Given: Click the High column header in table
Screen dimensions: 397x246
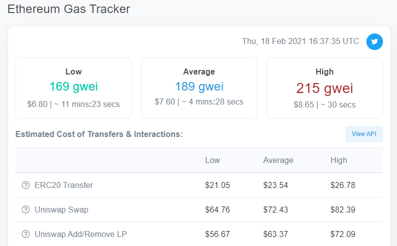Looking at the screenshot, I should (338, 160).
